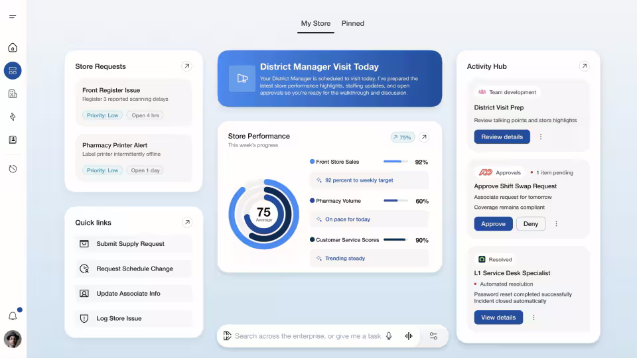Switch to the Pinned tab

pos(352,23)
